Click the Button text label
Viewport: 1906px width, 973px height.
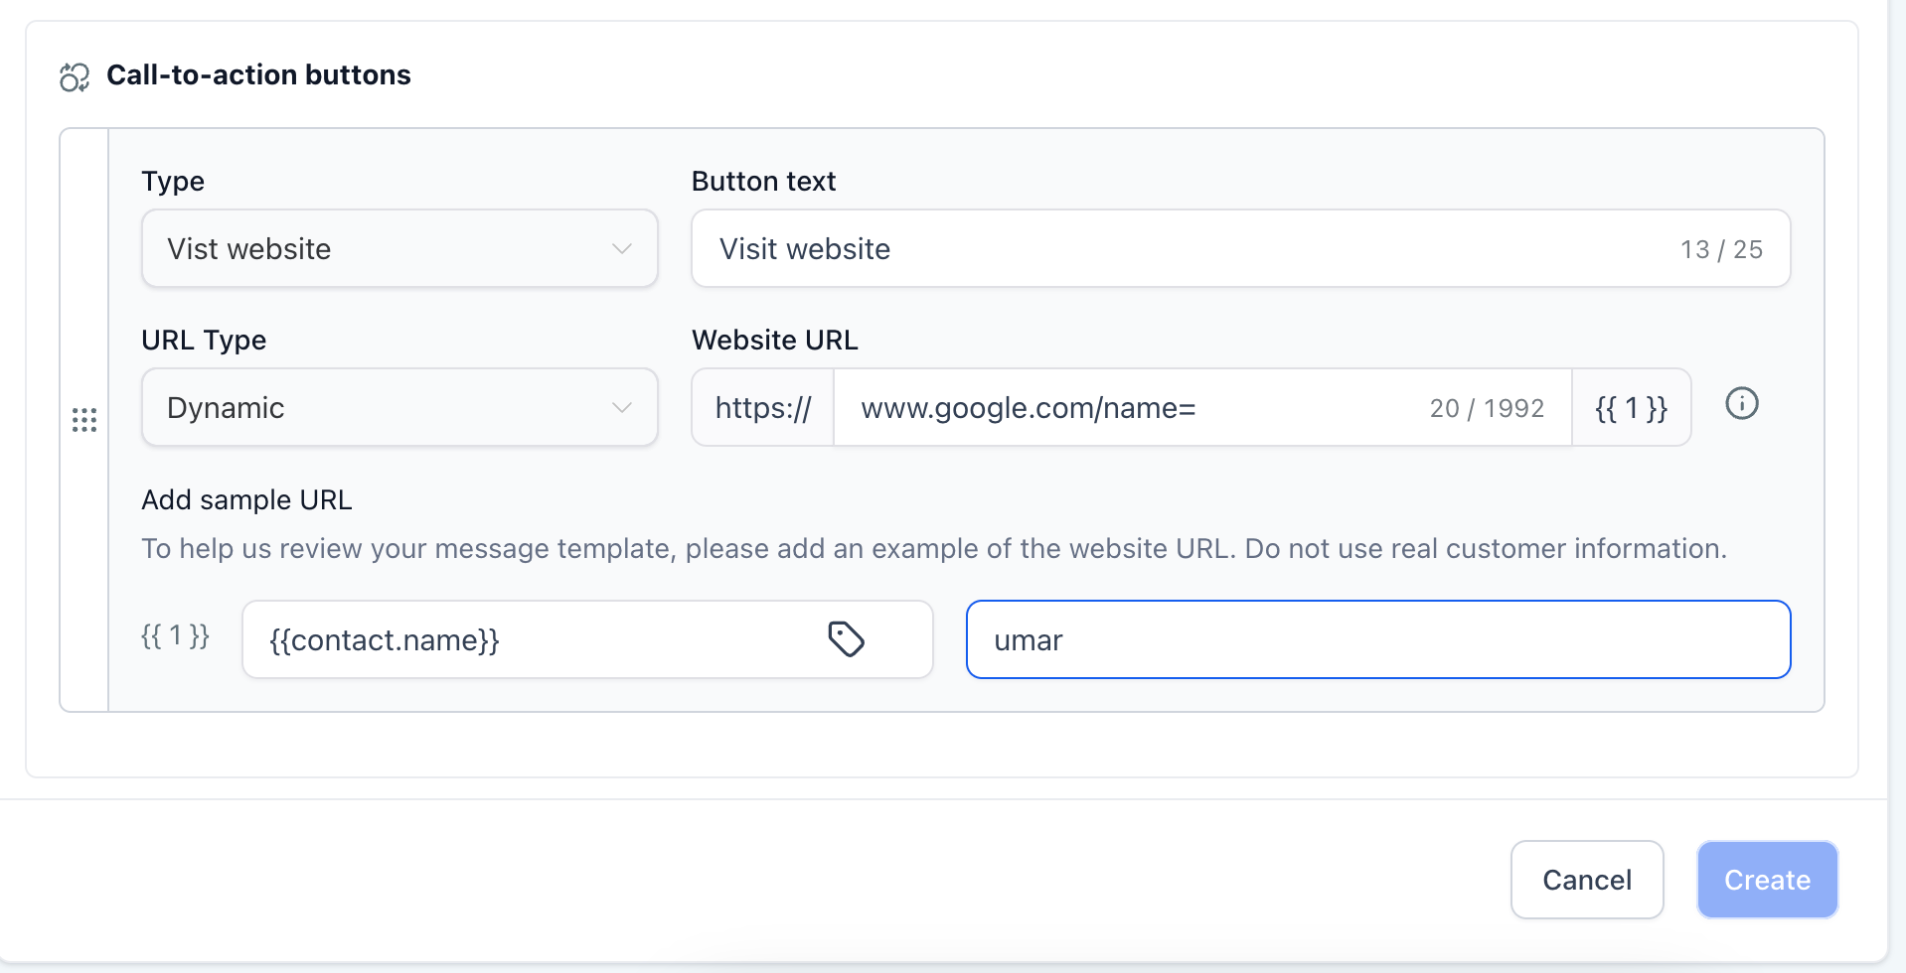pyautogui.click(x=763, y=181)
